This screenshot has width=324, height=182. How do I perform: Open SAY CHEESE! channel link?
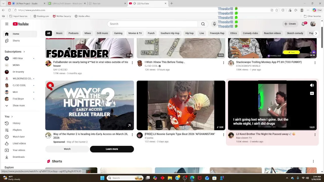tap(60, 70)
